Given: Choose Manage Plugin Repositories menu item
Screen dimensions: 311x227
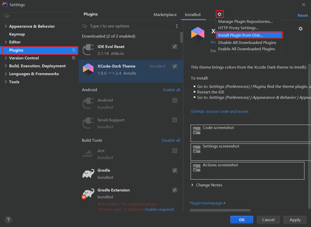Looking at the screenshot, I should (249, 22).
